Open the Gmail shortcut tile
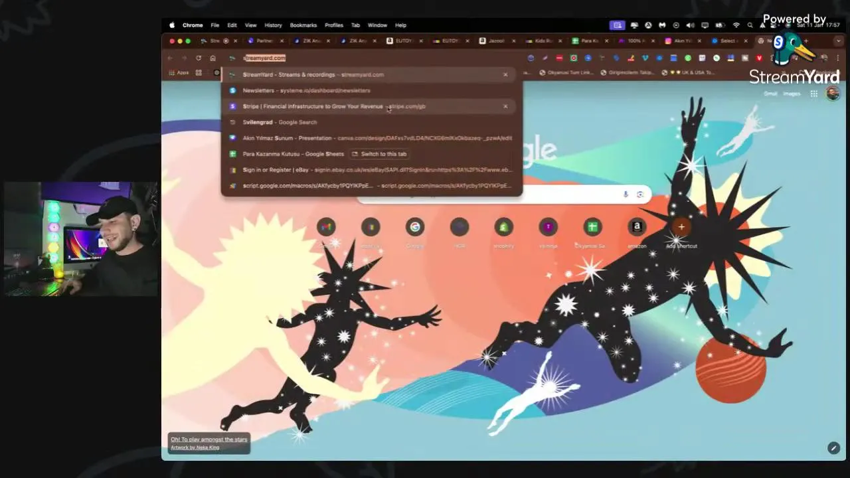The height and width of the screenshot is (478, 850). (x=326, y=227)
